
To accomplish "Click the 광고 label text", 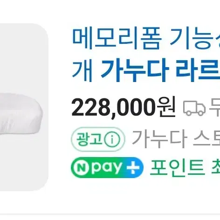I will (x=89, y=139).
